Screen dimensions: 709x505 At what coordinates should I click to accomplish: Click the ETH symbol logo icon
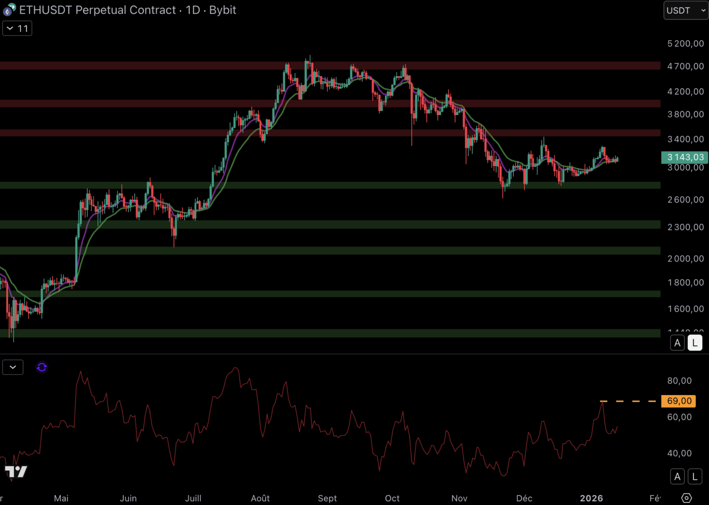click(x=9, y=9)
